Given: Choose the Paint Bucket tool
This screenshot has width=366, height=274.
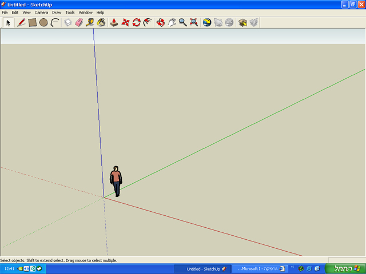Looking at the screenshot, I should coord(101,23).
